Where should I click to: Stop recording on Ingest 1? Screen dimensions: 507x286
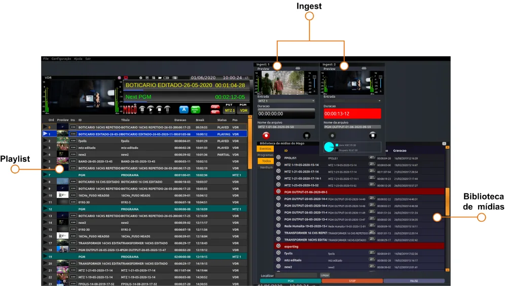point(307,136)
